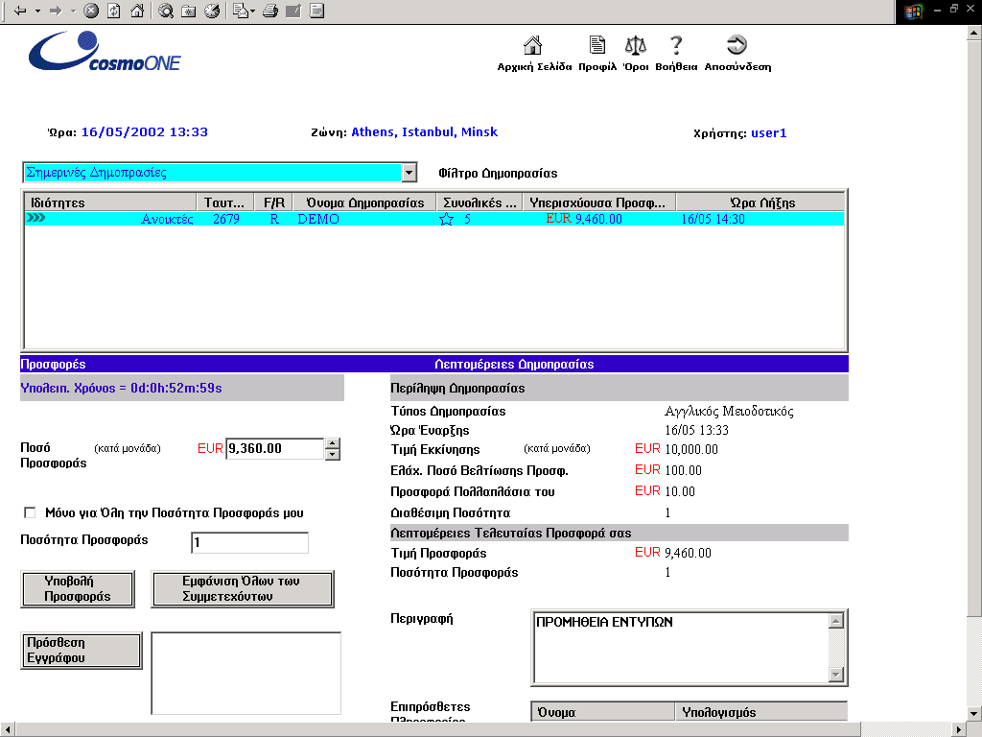This screenshot has height=737, width=982.
Task: Log out with the Αποσύνδεση arrow icon
Action: pyautogui.click(x=736, y=45)
